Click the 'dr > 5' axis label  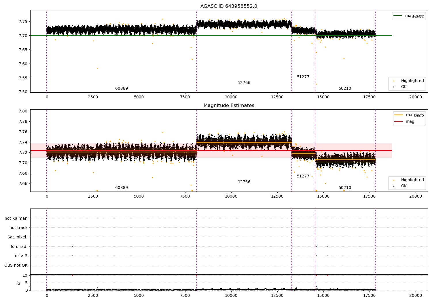coord(21,256)
